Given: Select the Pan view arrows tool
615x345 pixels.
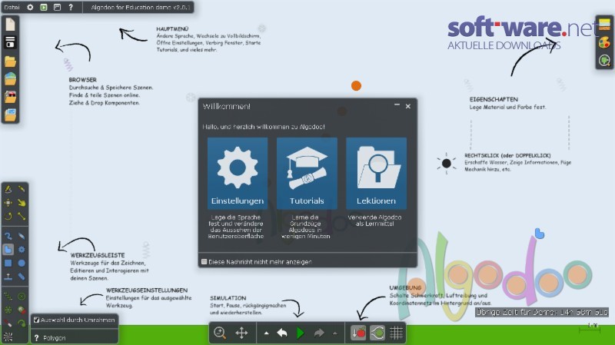Looking at the screenshot, I should pos(241,333).
